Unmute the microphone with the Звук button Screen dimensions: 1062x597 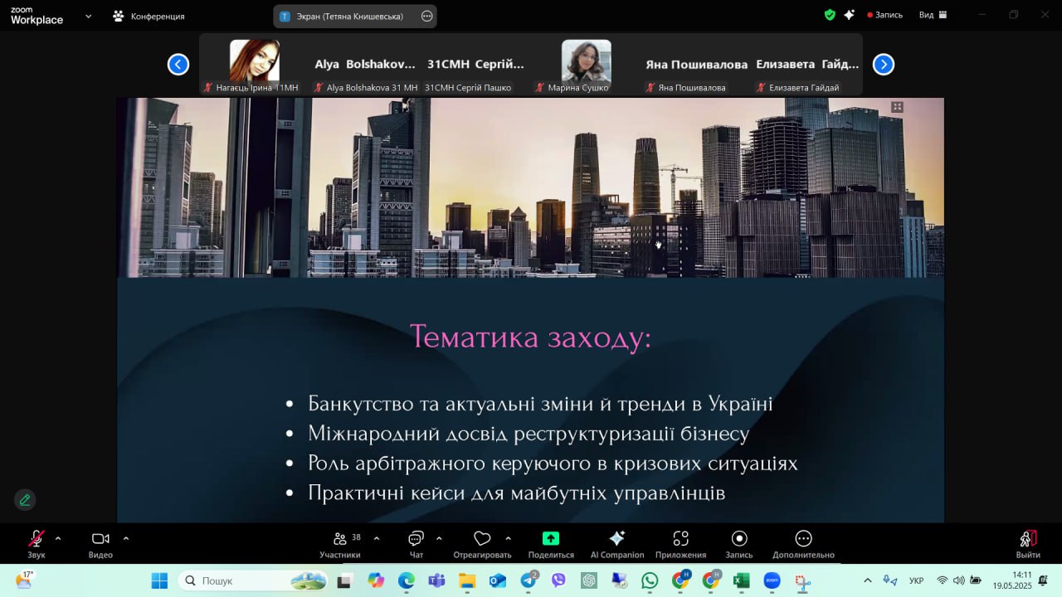click(37, 544)
